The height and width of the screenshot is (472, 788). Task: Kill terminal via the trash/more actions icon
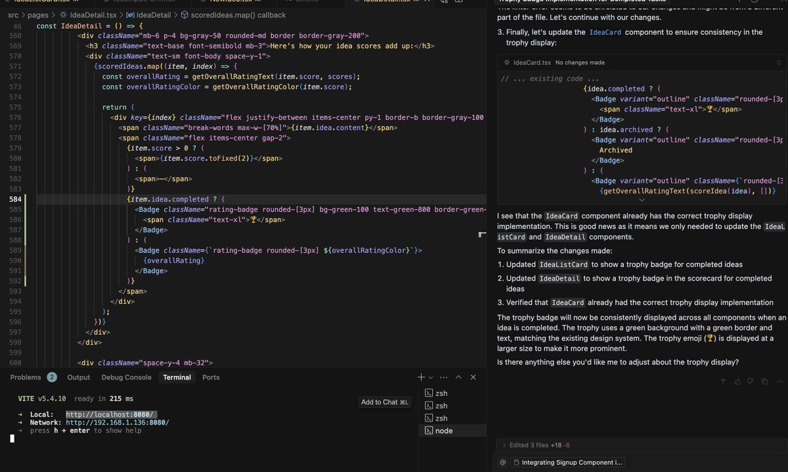pos(443,377)
